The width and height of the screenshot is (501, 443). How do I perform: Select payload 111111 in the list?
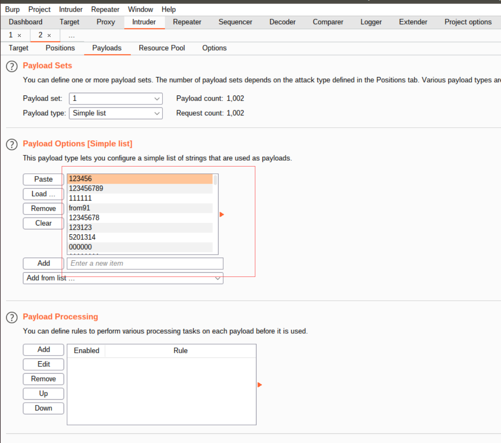[x=140, y=198]
